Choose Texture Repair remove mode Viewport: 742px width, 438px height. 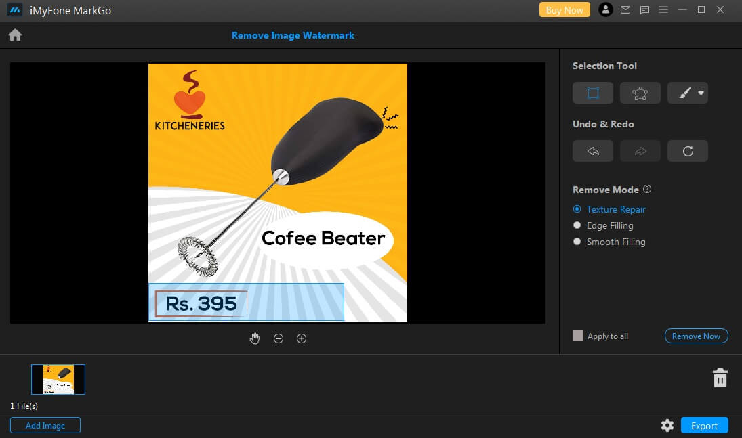click(609, 209)
